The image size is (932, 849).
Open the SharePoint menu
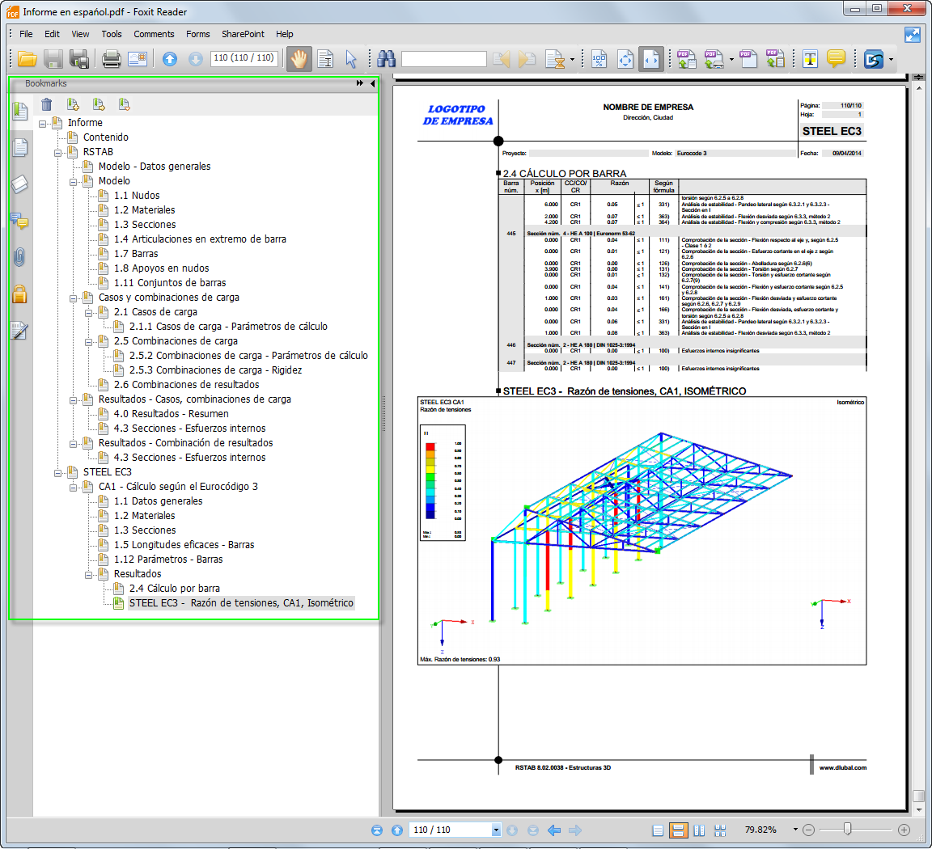tap(243, 34)
